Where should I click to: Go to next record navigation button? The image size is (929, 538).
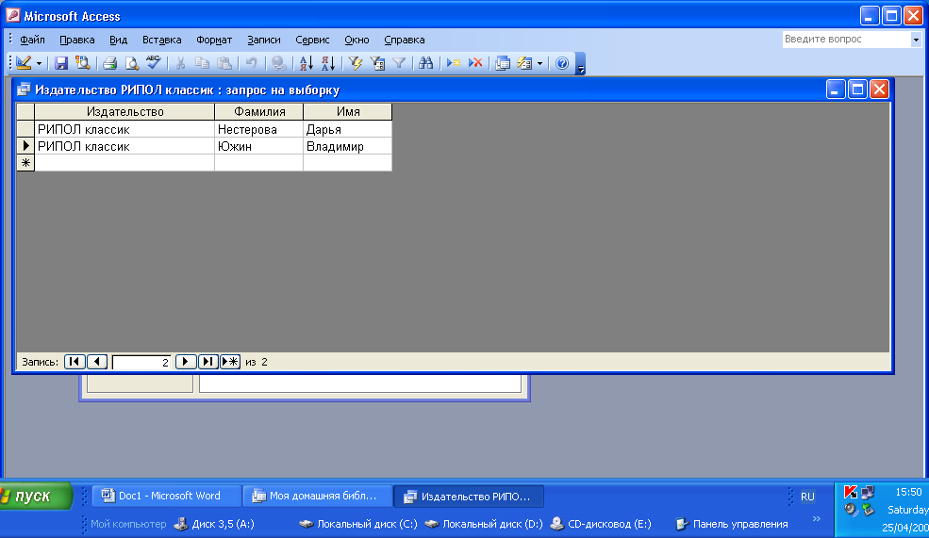(x=186, y=362)
